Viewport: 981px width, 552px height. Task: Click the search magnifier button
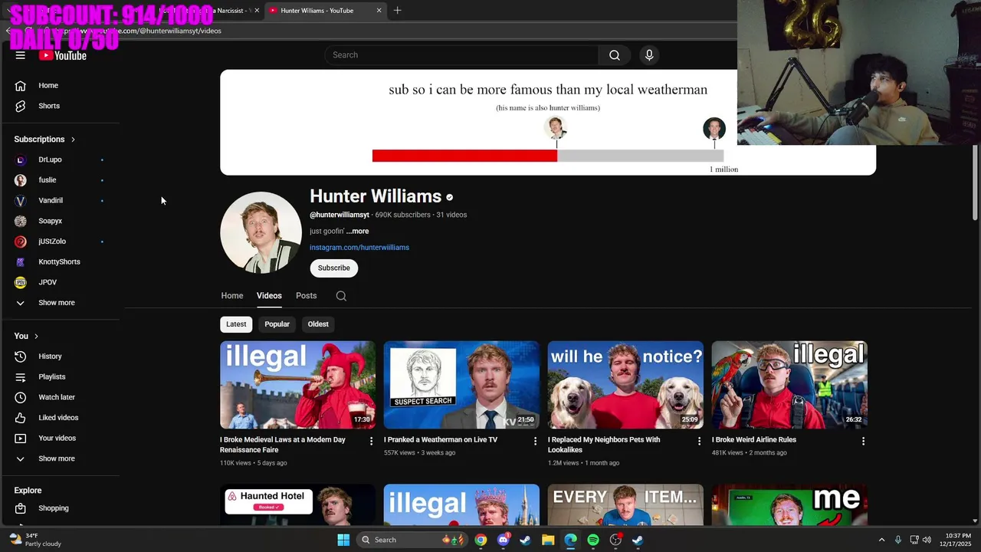pyautogui.click(x=615, y=55)
